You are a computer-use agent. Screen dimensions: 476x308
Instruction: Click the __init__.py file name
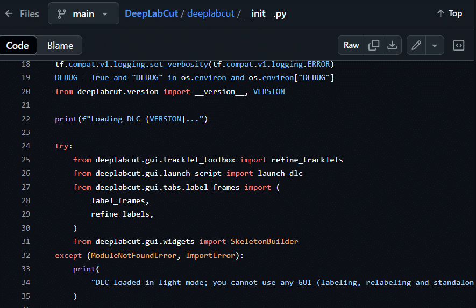coord(265,13)
